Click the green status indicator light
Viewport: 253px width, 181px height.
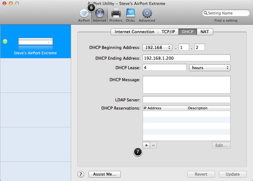(x=5, y=41)
